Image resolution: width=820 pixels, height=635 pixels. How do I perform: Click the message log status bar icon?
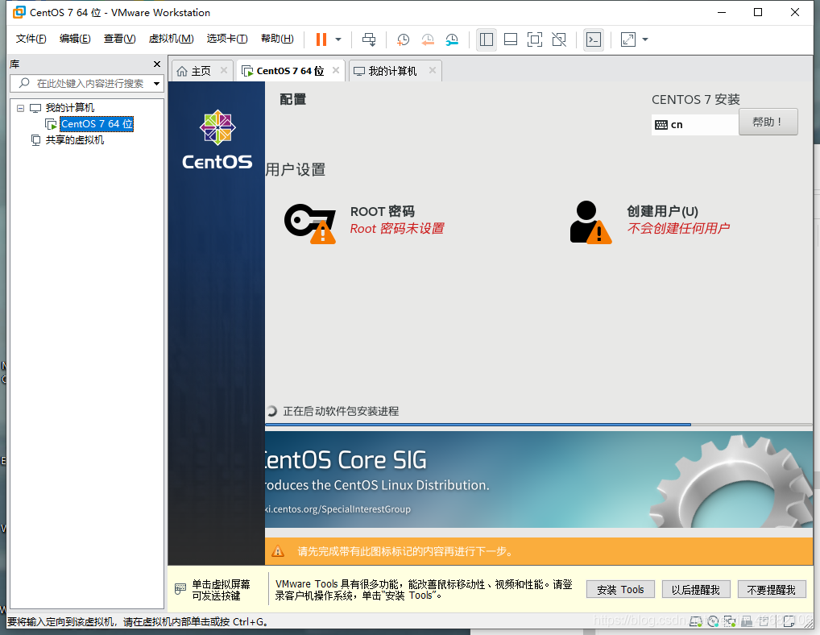tap(789, 621)
